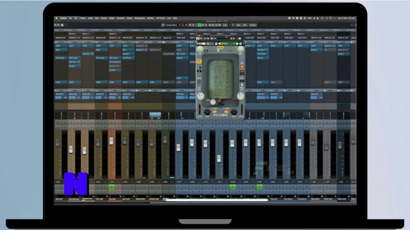Open the Apple menu
This screenshot has height=230, width=410.
(x=56, y=18)
